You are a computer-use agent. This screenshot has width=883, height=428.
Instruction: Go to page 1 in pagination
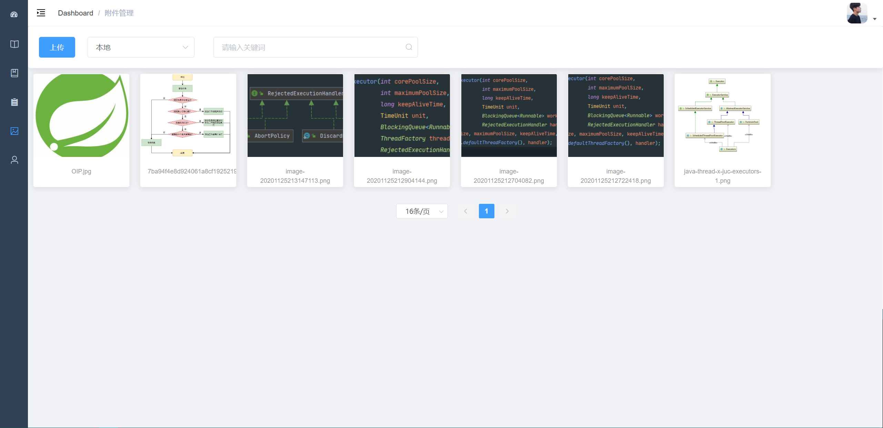[x=486, y=211]
